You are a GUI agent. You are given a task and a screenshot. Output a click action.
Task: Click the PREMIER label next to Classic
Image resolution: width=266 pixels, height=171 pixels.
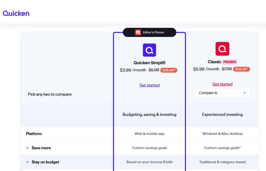(x=230, y=62)
